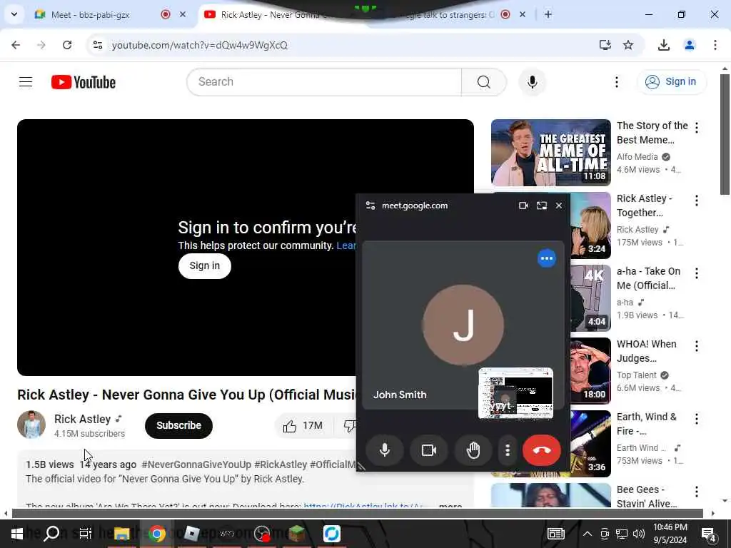The width and height of the screenshot is (731, 548).
Task: Focus the YouTube search field
Action: coord(324,82)
